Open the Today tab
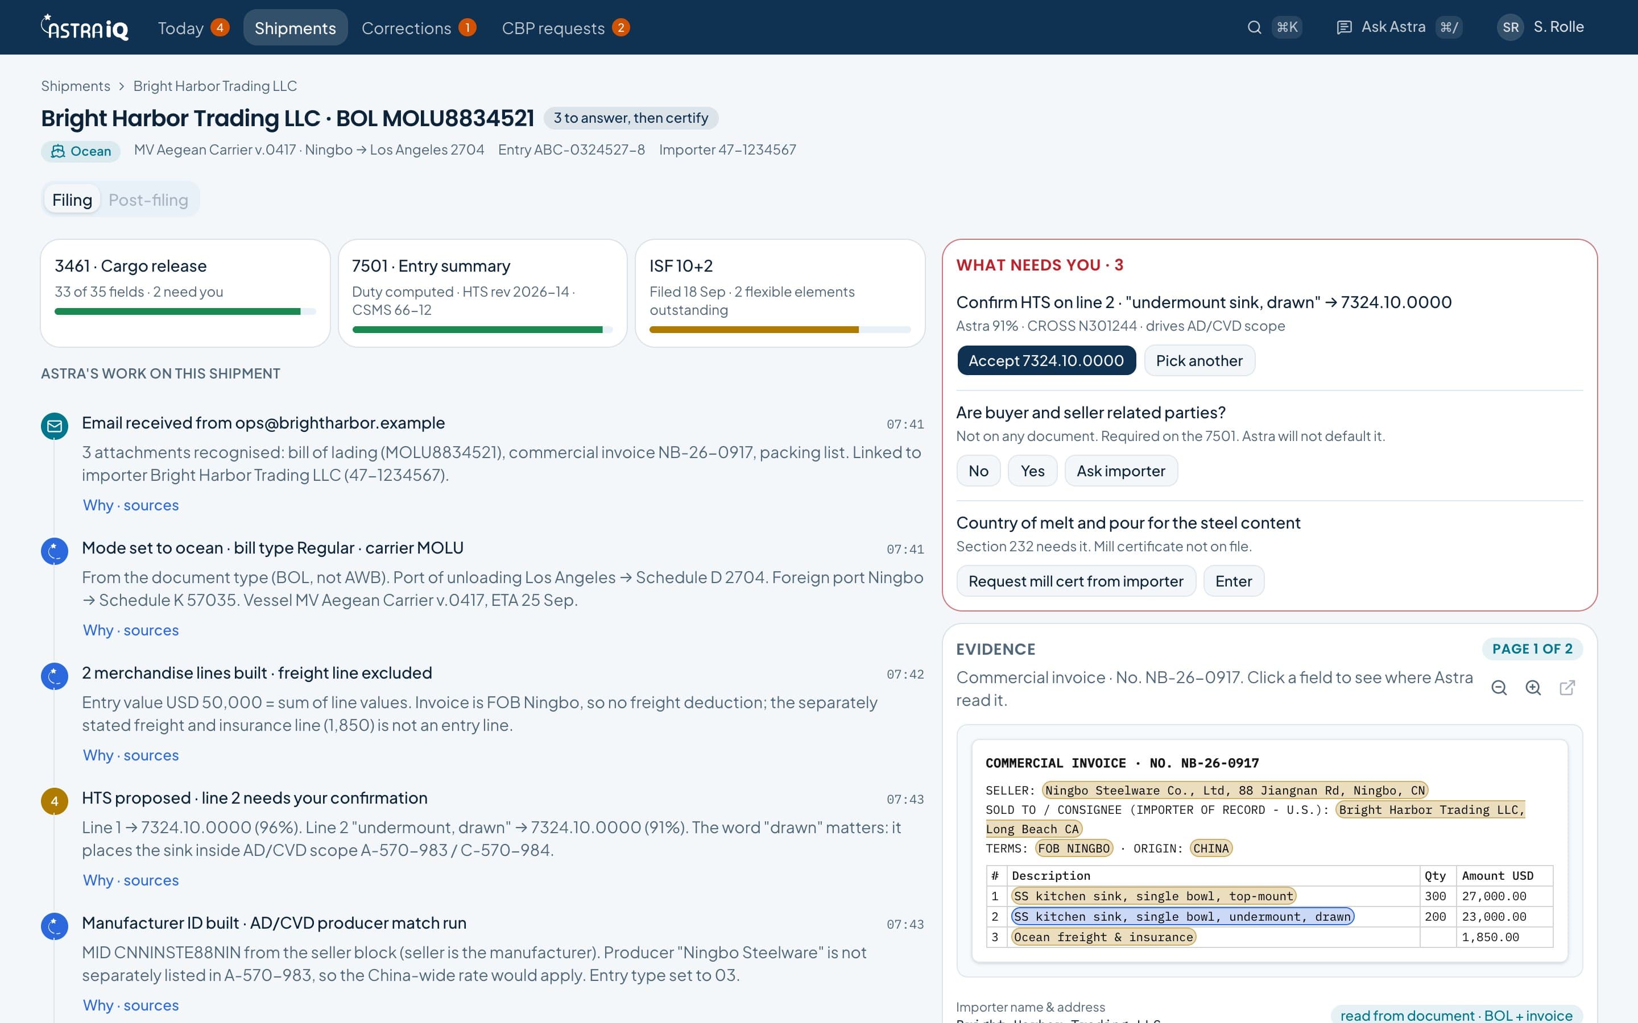This screenshot has width=1638, height=1023. pos(193,28)
